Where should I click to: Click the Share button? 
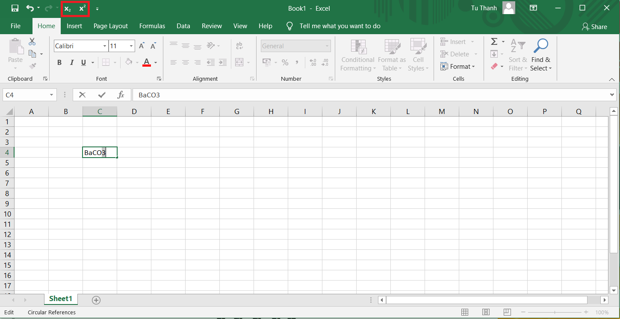[594, 26]
